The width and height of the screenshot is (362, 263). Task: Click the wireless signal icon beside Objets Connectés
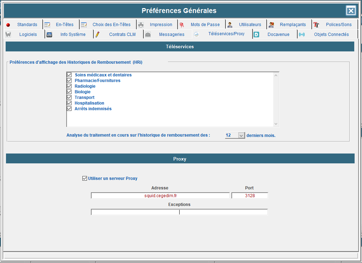pyautogui.click(x=302, y=35)
